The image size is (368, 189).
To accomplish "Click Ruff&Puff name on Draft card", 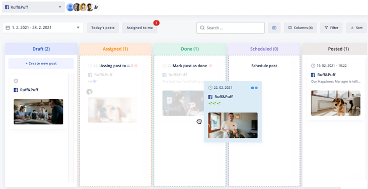I will click(x=29, y=90).
